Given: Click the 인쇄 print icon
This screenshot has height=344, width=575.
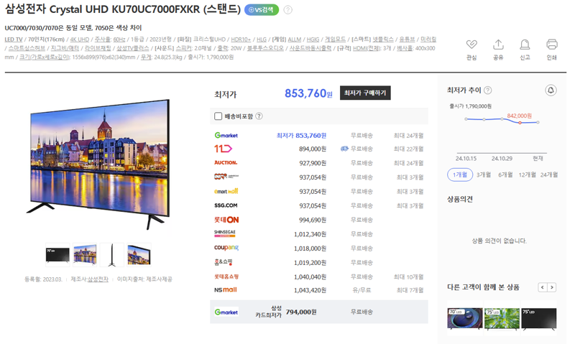Looking at the screenshot, I should click(x=551, y=45).
